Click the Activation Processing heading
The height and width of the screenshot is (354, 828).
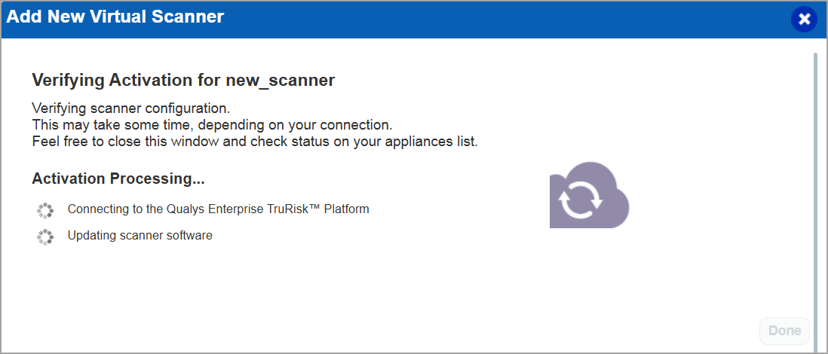[x=118, y=179]
